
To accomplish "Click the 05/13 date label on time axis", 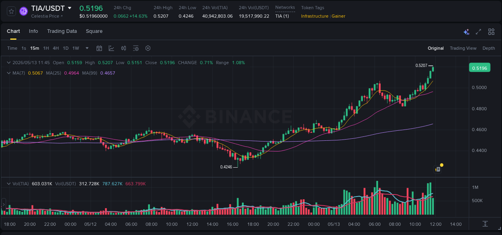I will [x=334, y=224].
